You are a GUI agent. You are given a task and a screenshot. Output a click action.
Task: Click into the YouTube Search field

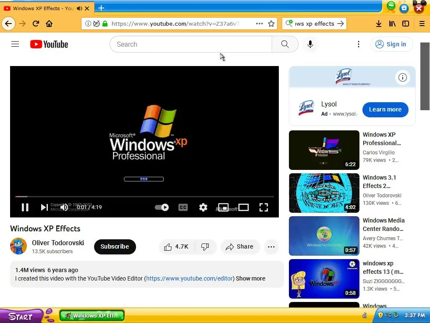pyautogui.click(x=191, y=44)
